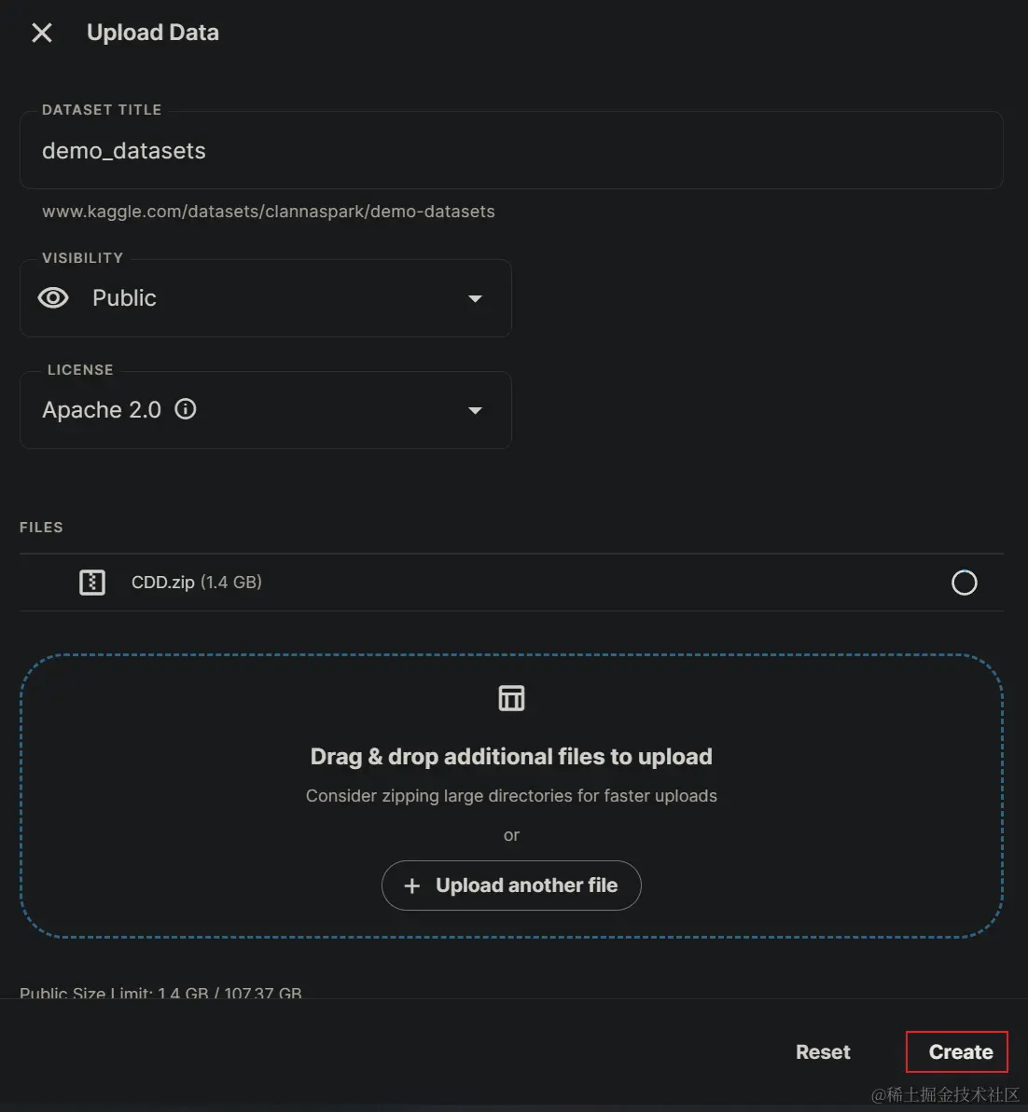Click the Public Size Limit indicator
Viewport: 1028px width, 1112px height.
point(160,994)
